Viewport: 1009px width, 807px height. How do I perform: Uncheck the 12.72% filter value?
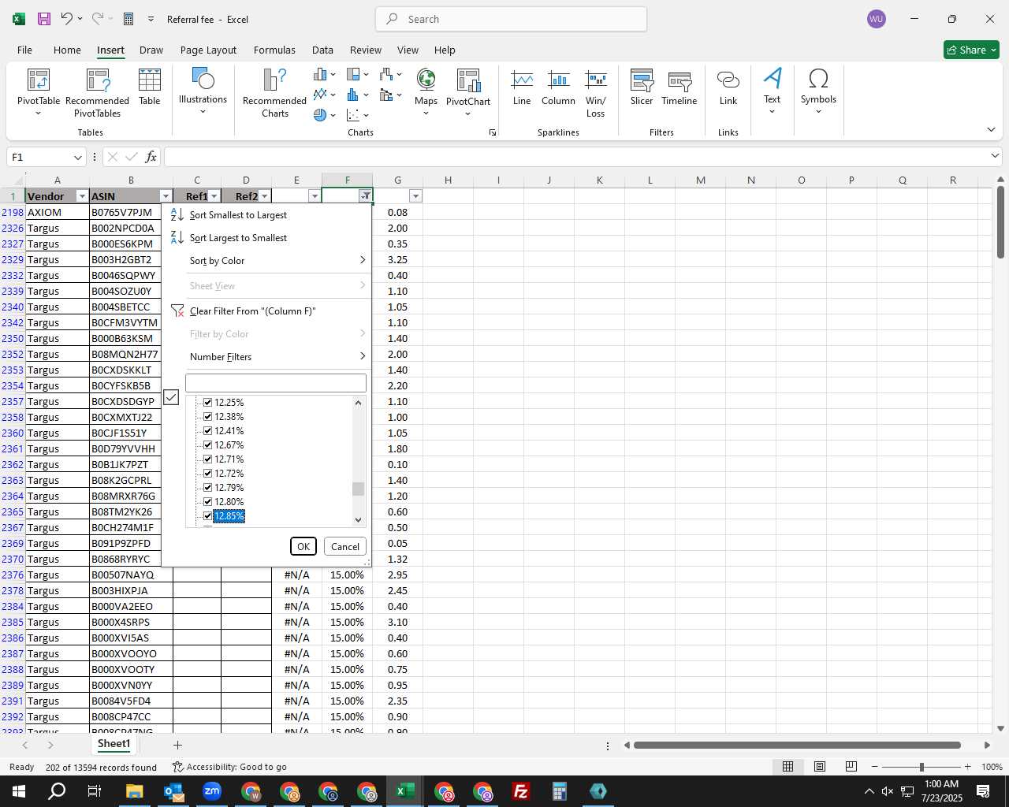point(208,473)
